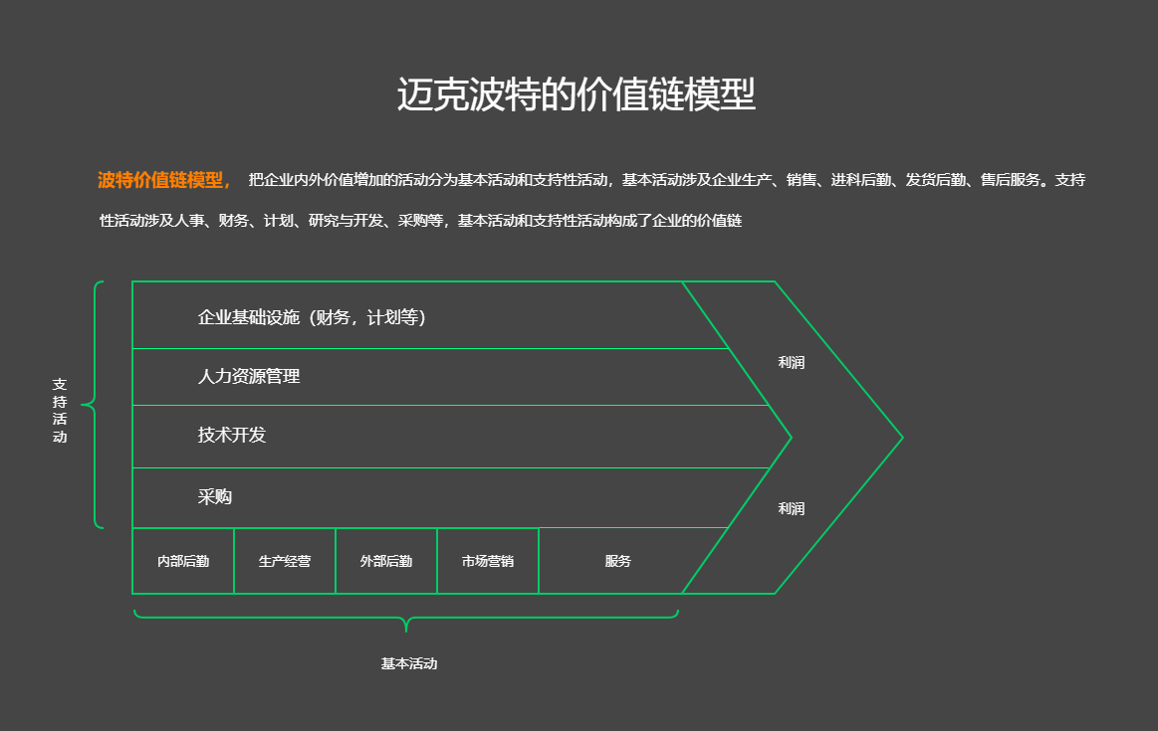Viewport: 1158px width, 731px height.
Task: Click the title 迈克波特的价值链模型
Action: pos(577,95)
